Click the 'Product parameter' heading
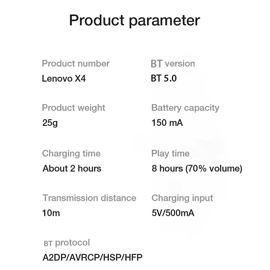270x270 pixels. pos(134,21)
